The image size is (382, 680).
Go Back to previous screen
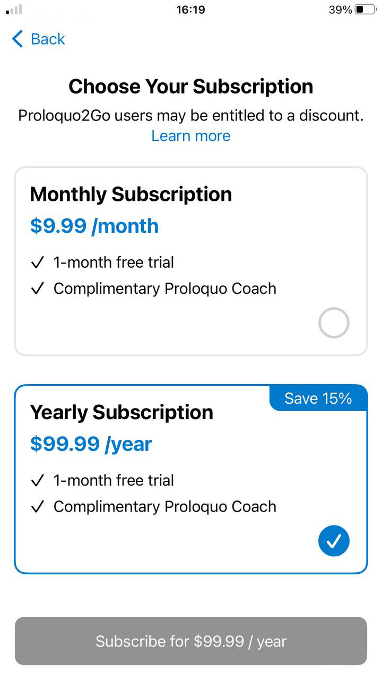point(38,39)
